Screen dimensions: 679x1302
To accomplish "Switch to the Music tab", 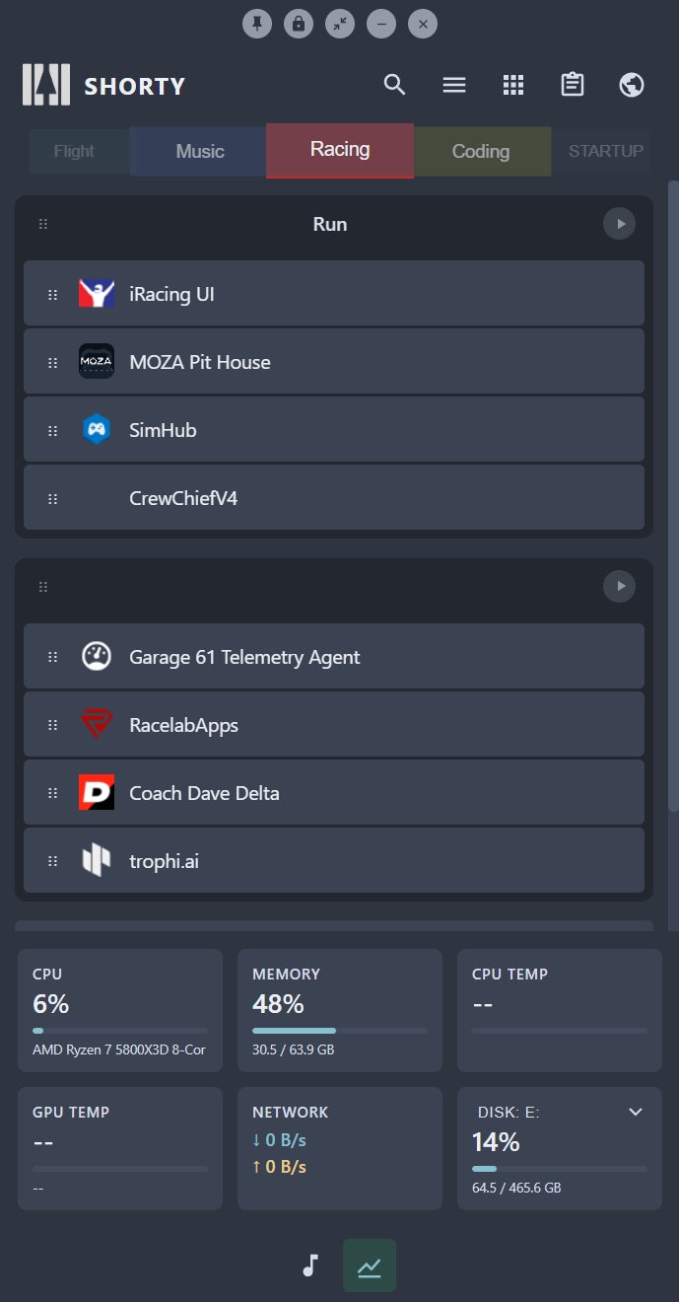I will pyautogui.click(x=200, y=151).
